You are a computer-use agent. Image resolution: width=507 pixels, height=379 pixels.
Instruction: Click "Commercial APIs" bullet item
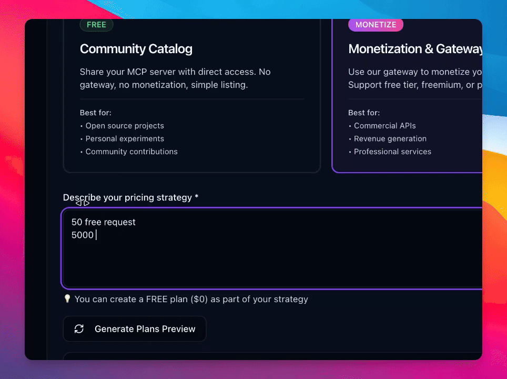tap(384, 126)
